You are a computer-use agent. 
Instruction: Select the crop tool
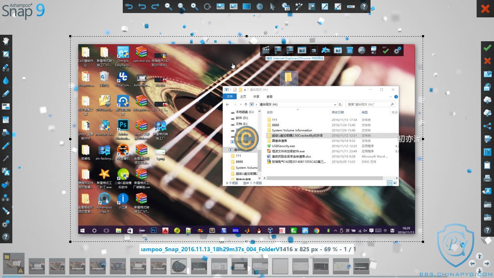pos(6,54)
